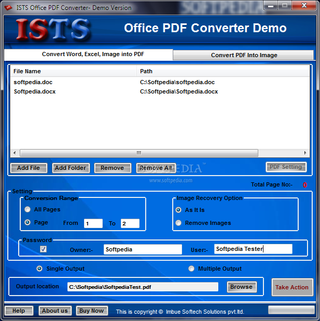Click the About us button
Image resolution: width=320 pixels, height=321 pixels.
coord(55,311)
